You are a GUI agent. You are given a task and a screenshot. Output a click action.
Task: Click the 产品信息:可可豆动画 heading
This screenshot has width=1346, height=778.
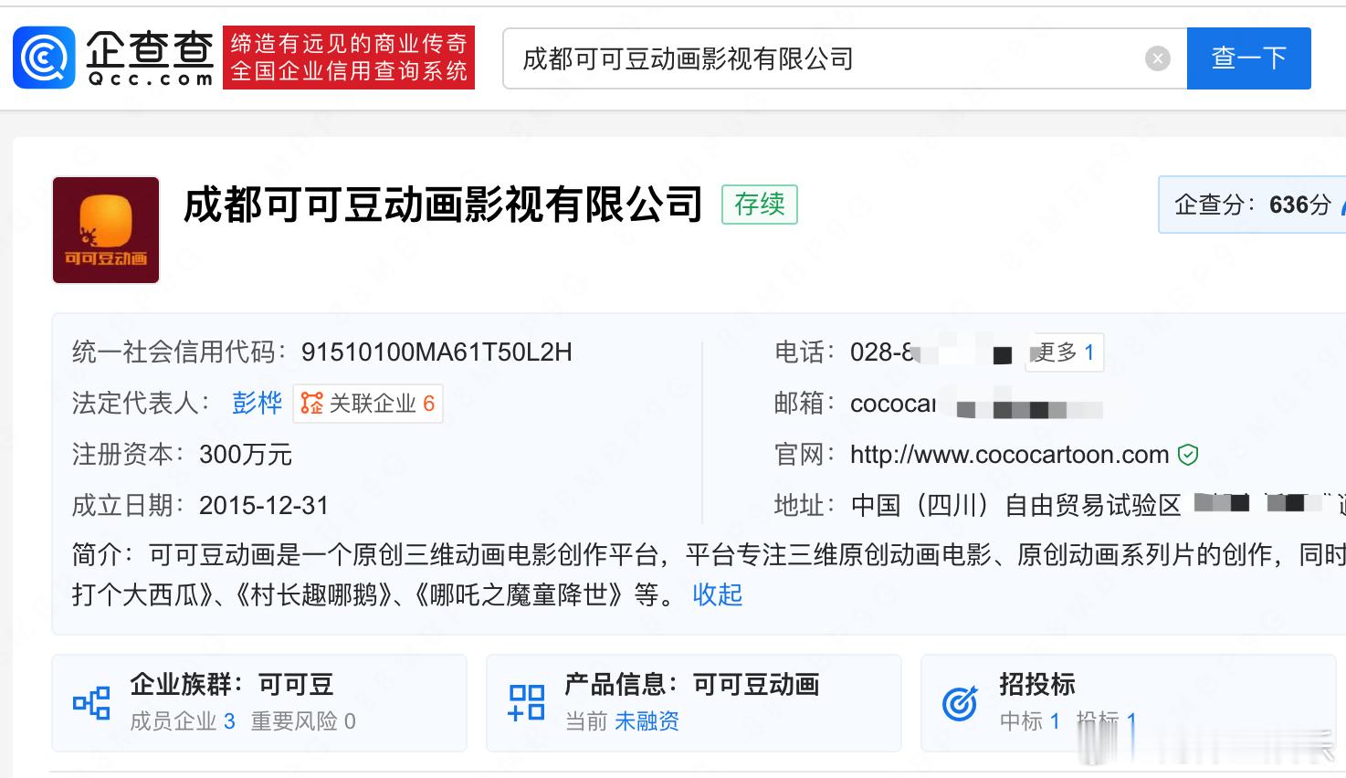point(692,684)
